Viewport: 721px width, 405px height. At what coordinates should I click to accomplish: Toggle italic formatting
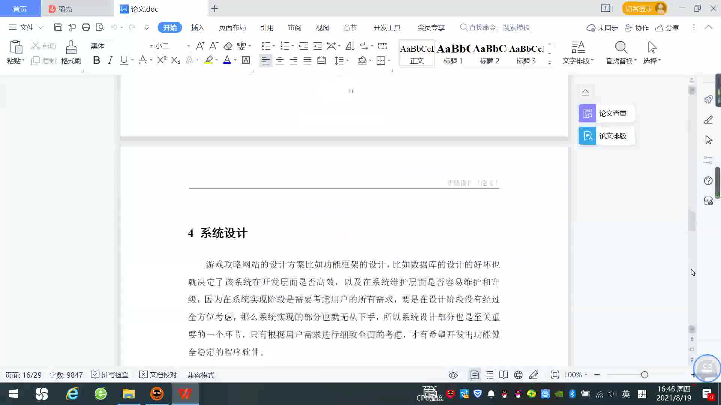(110, 60)
